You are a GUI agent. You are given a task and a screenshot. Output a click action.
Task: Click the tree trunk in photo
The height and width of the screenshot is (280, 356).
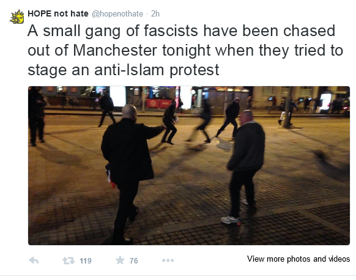click(x=288, y=106)
